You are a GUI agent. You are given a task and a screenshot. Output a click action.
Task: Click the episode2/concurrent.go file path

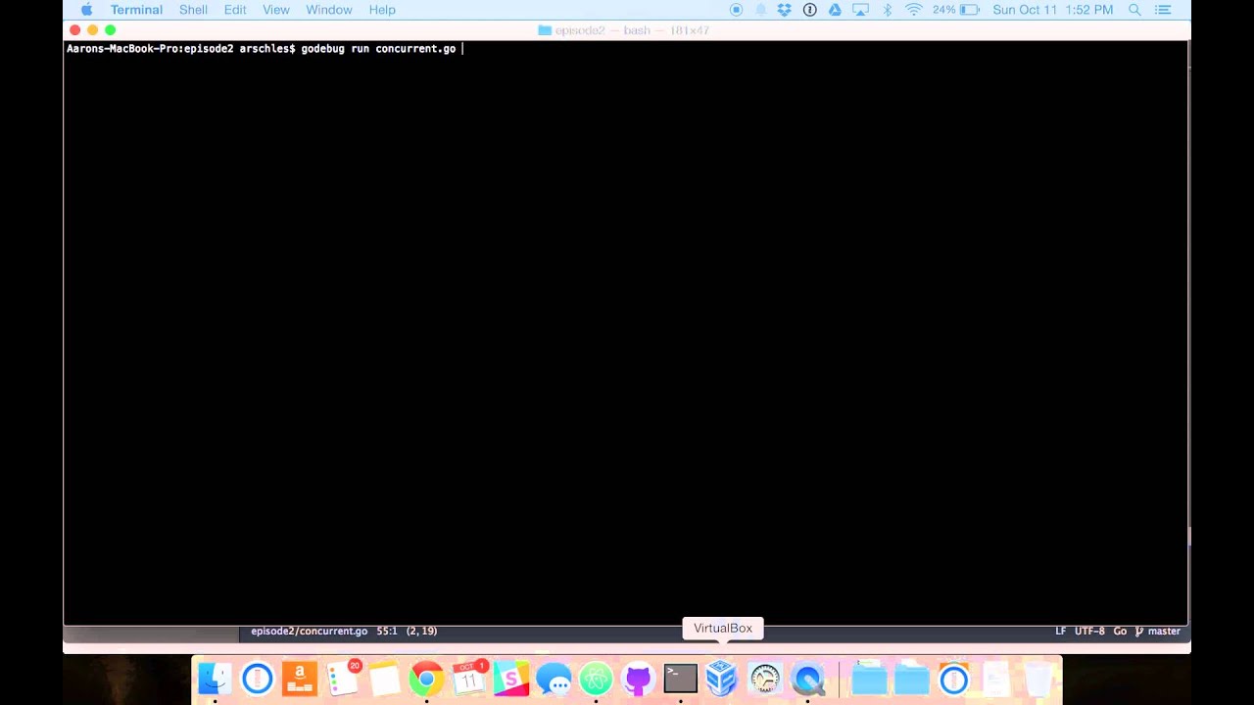[x=309, y=632]
